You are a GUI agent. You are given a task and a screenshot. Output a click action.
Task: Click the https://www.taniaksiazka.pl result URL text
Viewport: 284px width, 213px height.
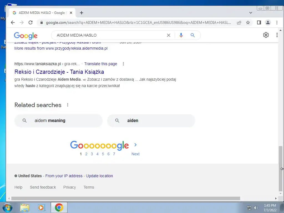(x=38, y=64)
